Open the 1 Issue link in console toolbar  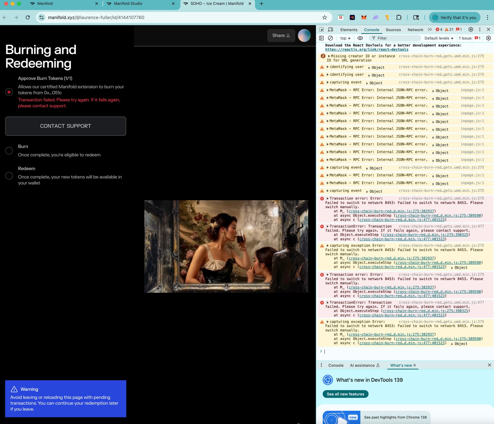pyautogui.click(x=469, y=38)
